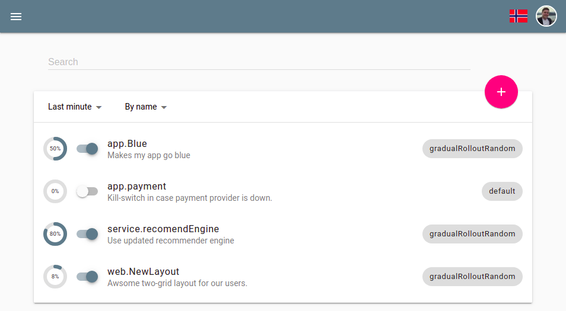Image resolution: width=566 pixels, height=311 pixels.
Task: Open the By name sort dropdown
Action: point(145,107)
